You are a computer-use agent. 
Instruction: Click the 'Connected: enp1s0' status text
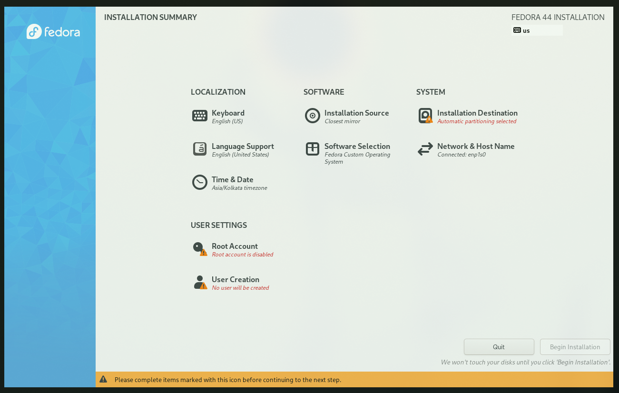click(x=462, y=155)
